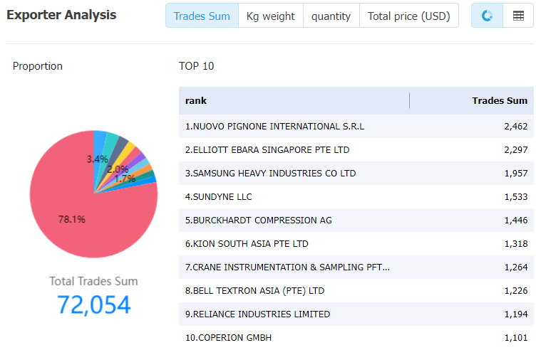Select row 5.BURCKHARDT COMPRESSION AG
This screenshot has width=536, height=350.
point(356,221)
